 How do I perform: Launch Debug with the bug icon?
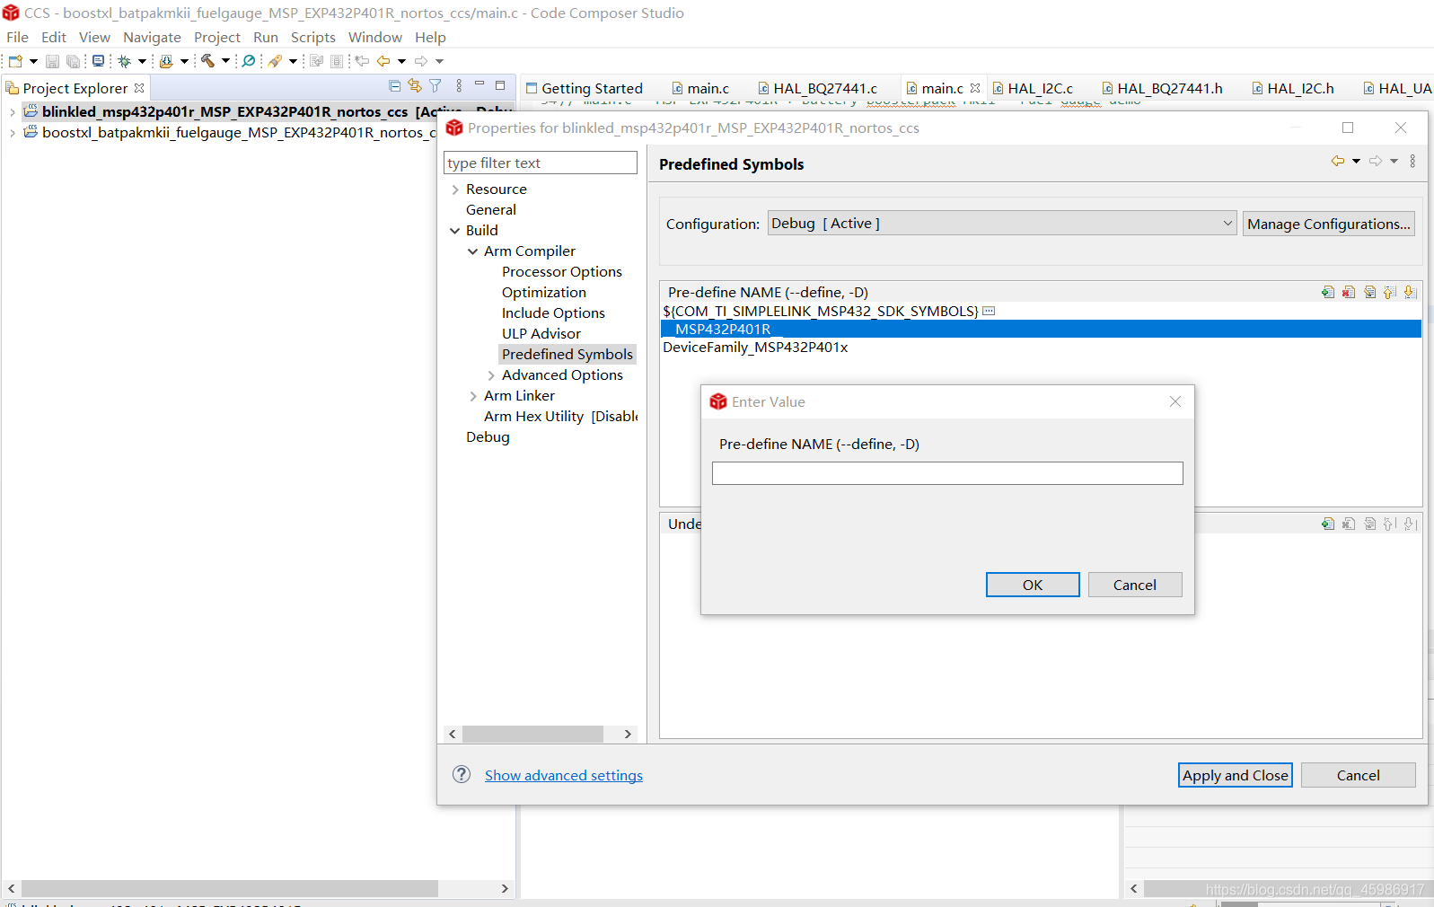pyautogui.click(x=125, y=61)
